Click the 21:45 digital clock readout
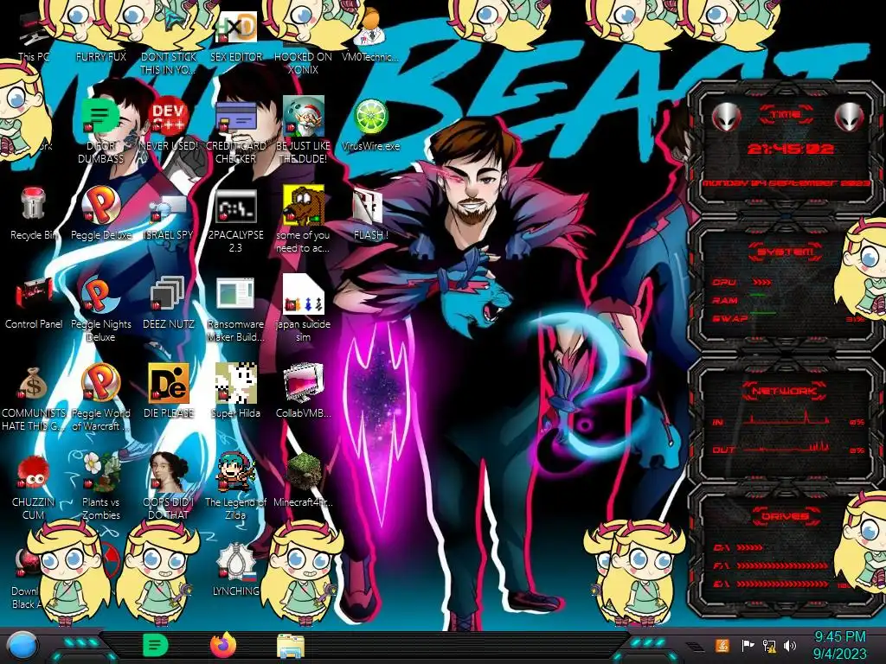886x664 pixels. [x=790, y=149]
